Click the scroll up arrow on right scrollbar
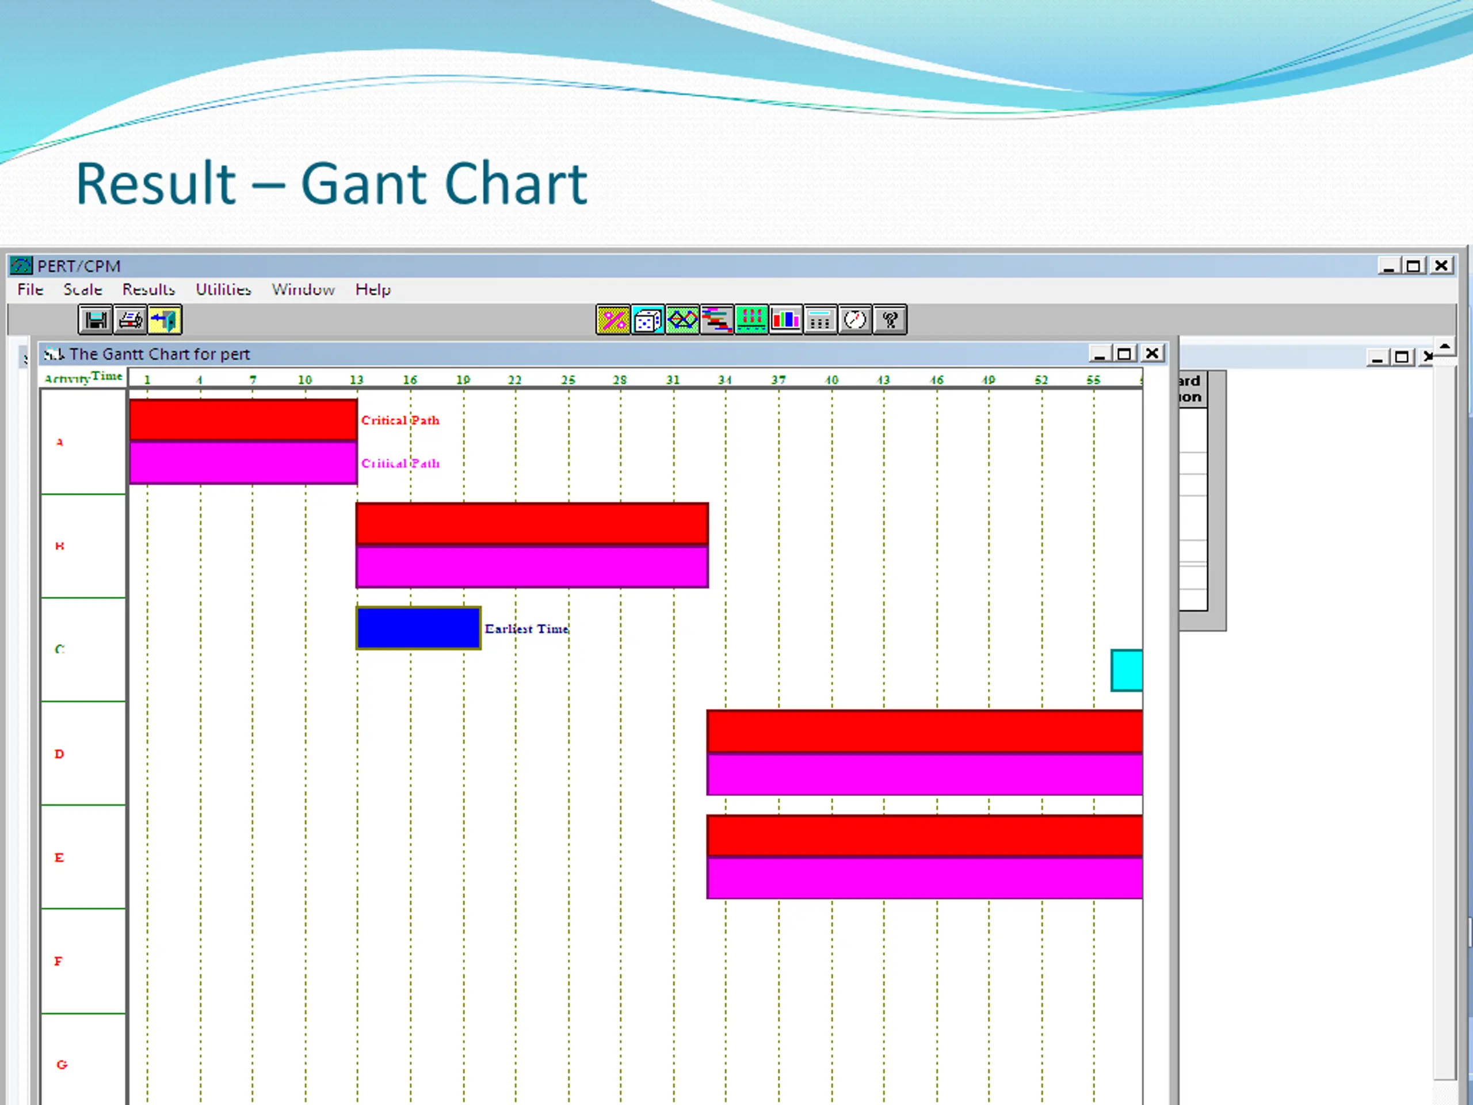This screenshot has height=1105, width=1473. 1445,347
